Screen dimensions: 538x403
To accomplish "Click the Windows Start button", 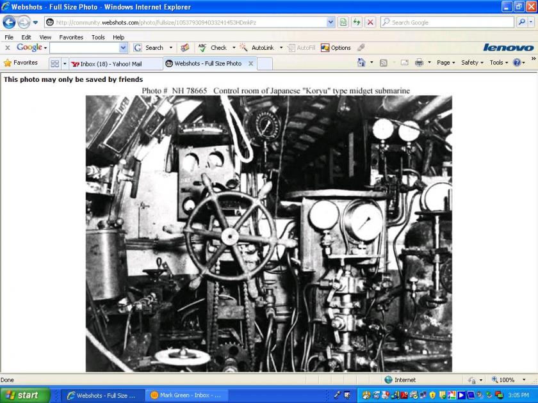I will (24, 395).
